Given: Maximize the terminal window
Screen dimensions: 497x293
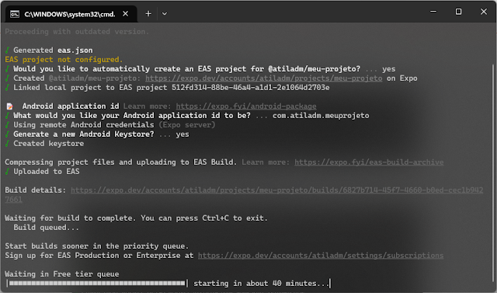Looking at the screenshot, I should 458,12.
